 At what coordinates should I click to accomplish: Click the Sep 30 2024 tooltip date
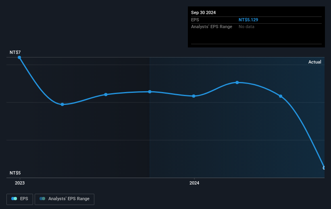(203, 12)
